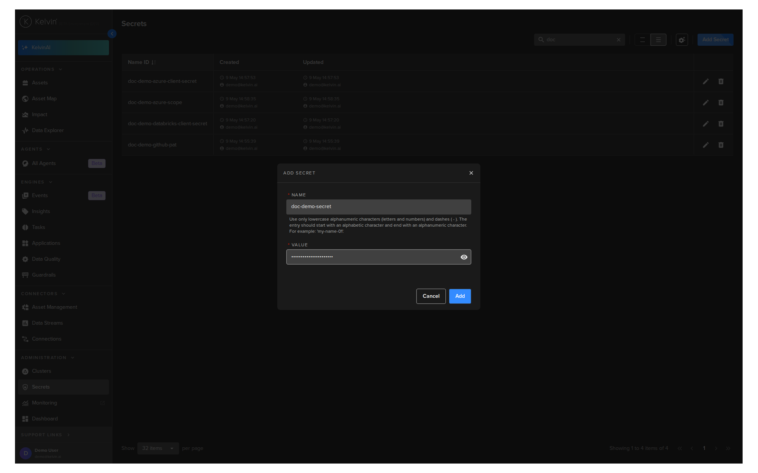Click the Created column header

229,62
